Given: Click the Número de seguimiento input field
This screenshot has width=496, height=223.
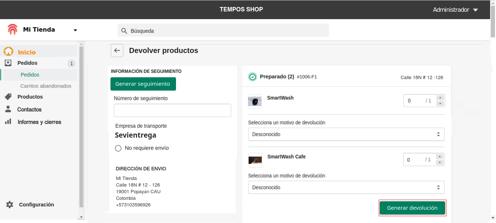Looking at the screenshot, I should coord(172,110).
